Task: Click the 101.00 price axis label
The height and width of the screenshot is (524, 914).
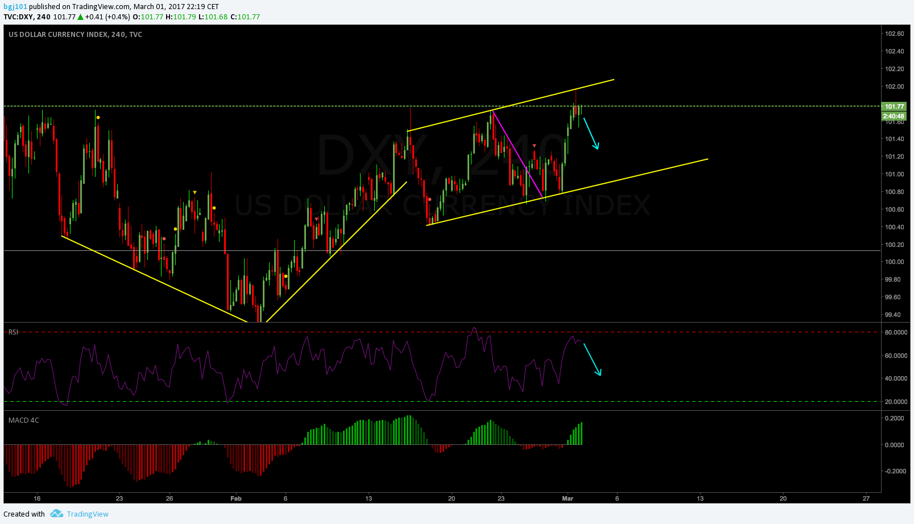Action: click(894, 174)
